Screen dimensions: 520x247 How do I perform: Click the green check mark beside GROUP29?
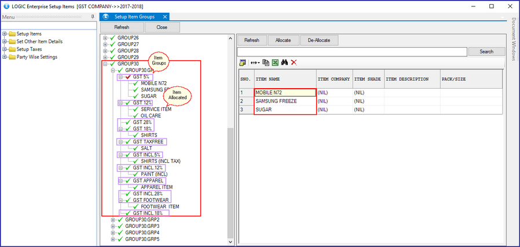[113, 57]
